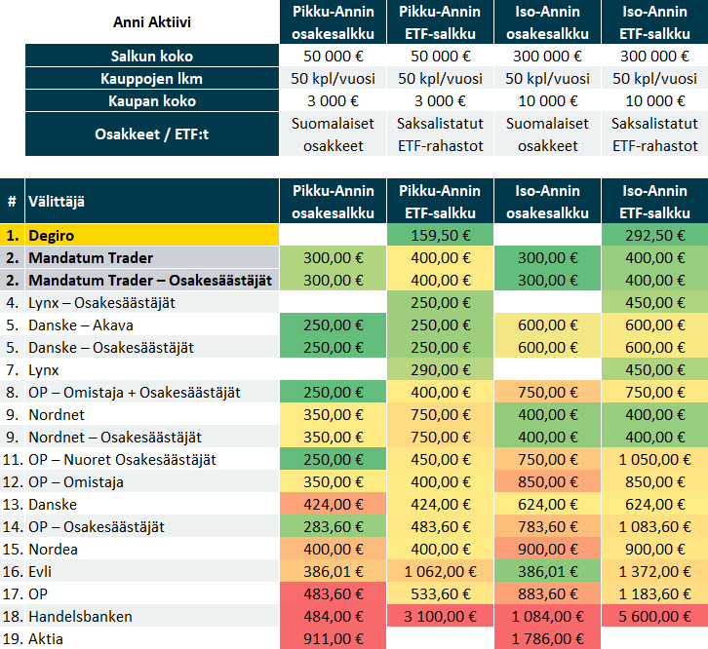The width and height of the screenshot is (708, 649).
Task: Select the 850,00 € cell under Iso-Annin osakesalkku
Action: pos(547,482)
